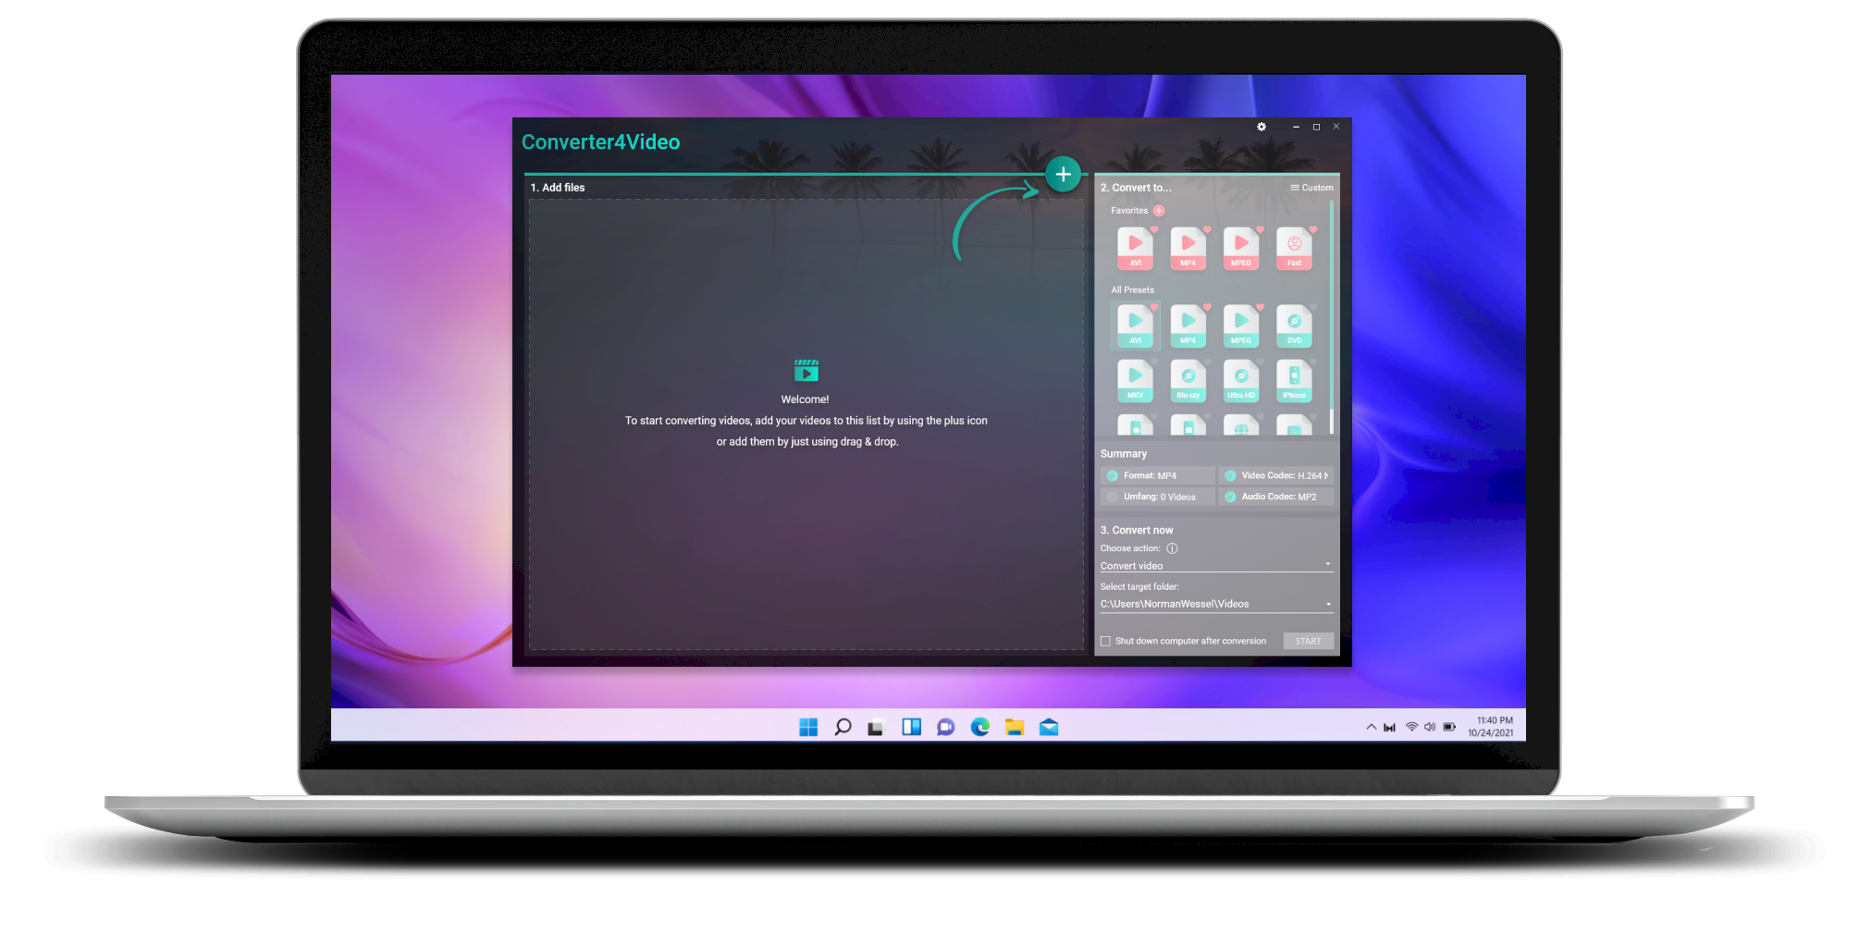Open the Choose action dropdown
This screenshot has height=946, width=1859.
tap(1216, 565)
